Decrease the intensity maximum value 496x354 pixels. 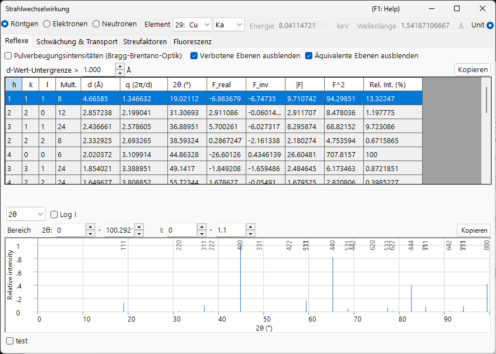click(250, 234)
